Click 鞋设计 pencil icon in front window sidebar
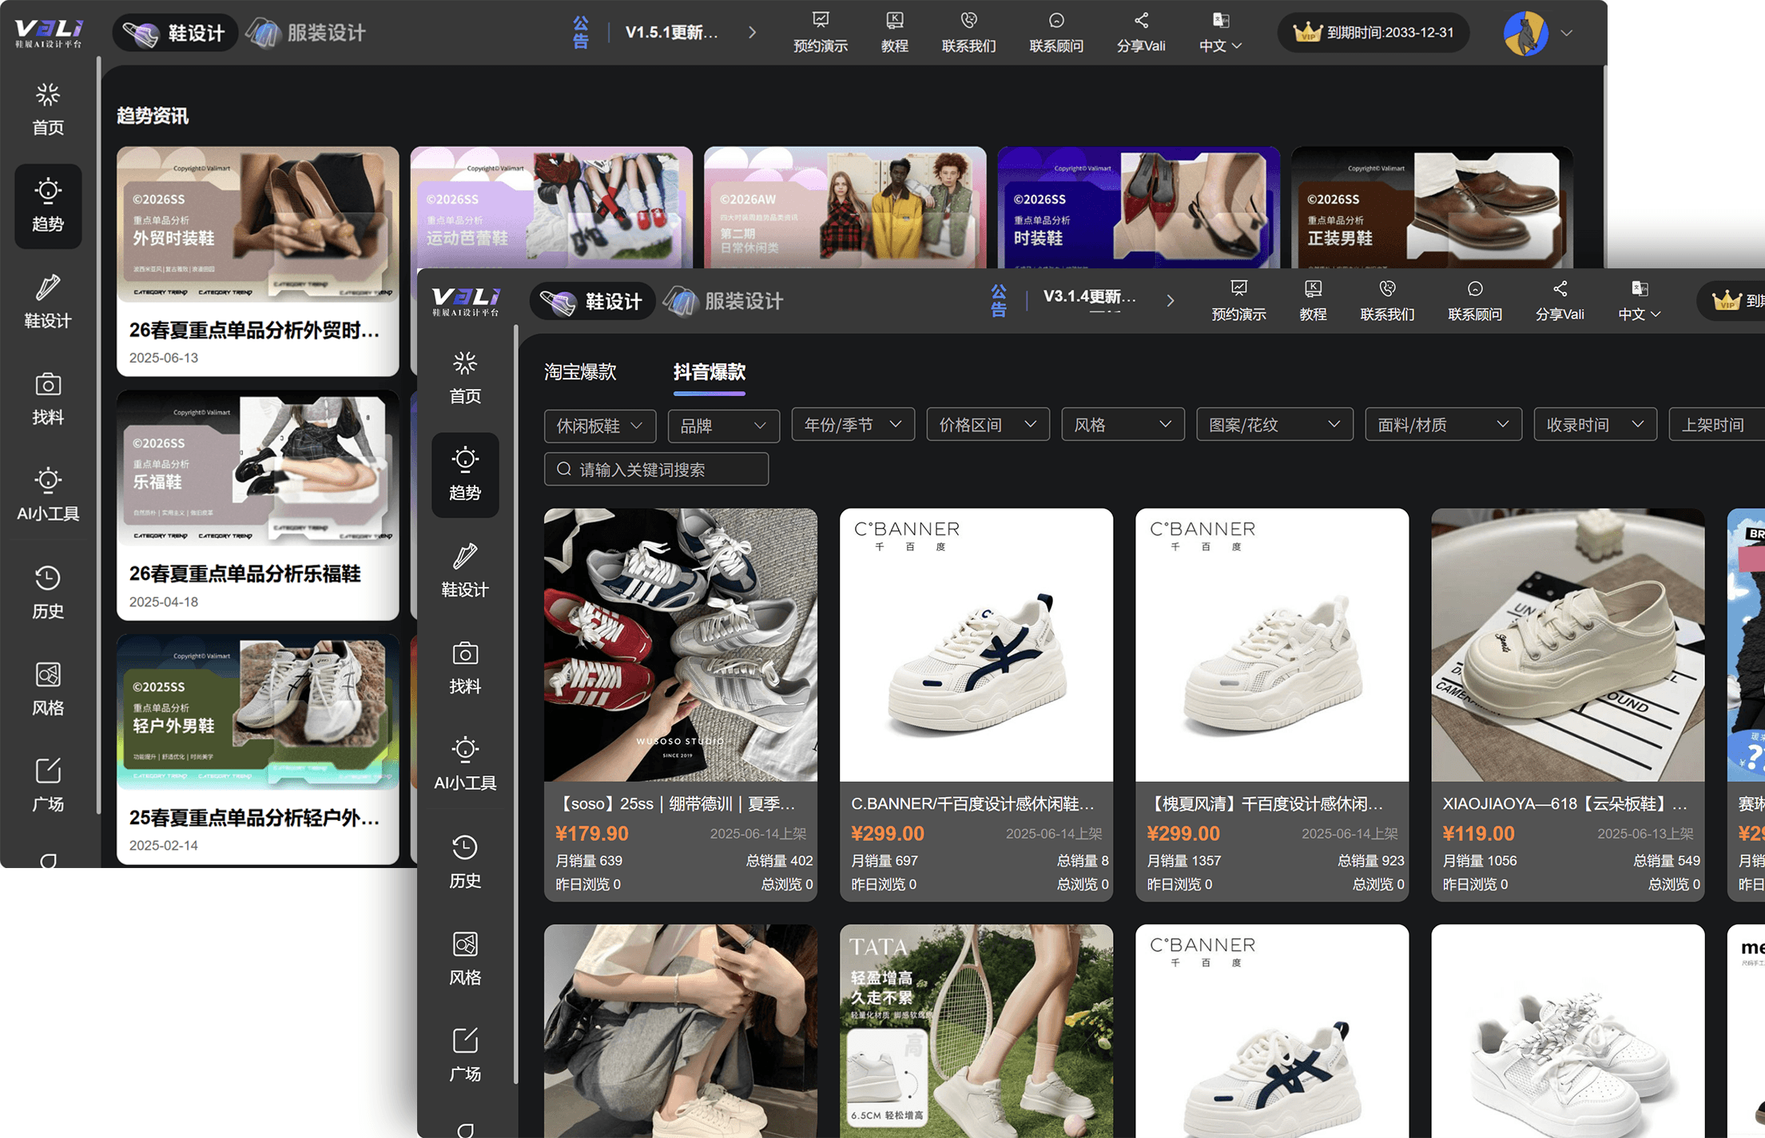The image size is (1765, 1138). (465, 556)
